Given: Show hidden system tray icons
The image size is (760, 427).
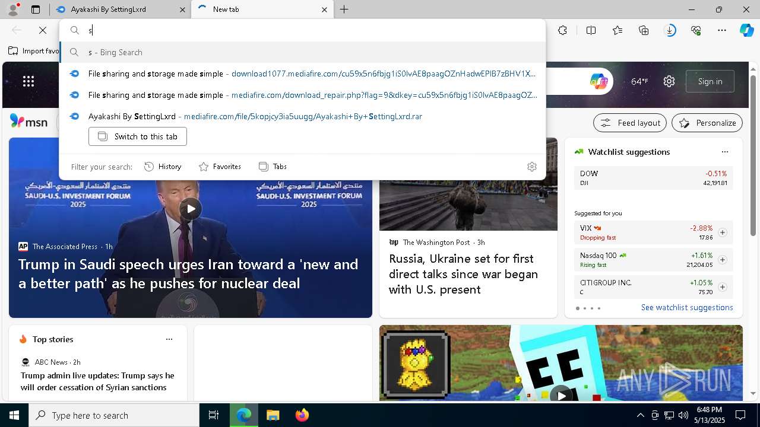Looking at the screenshot, I should coord(640,415).
